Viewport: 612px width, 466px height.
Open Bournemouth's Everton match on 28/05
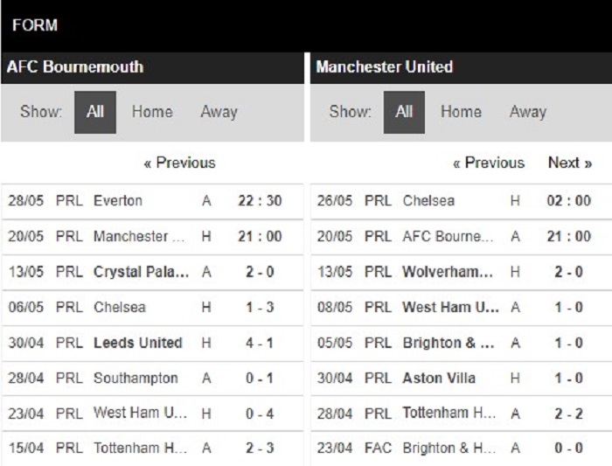coord(152,201)
